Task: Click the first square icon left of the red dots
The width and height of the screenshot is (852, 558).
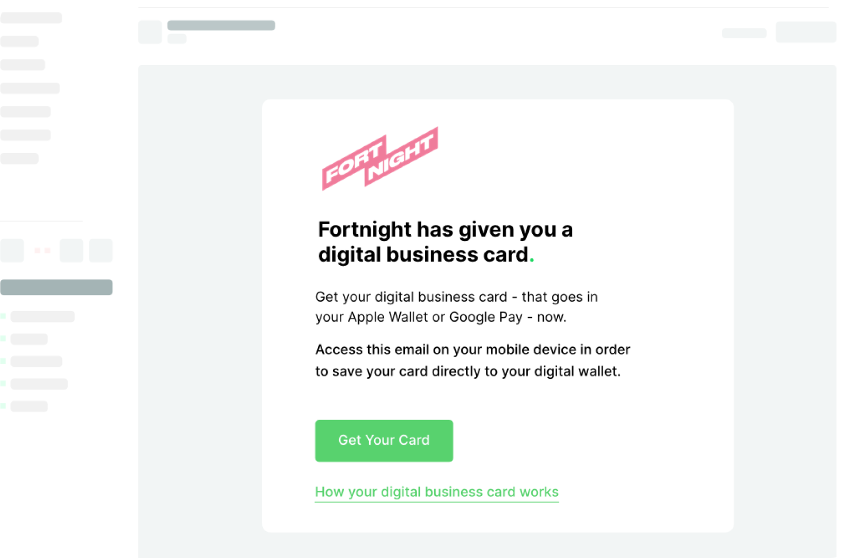Action: [x=12, y=251]
